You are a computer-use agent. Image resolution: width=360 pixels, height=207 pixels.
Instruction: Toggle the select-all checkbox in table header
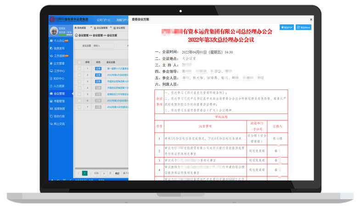click(79, 62)
